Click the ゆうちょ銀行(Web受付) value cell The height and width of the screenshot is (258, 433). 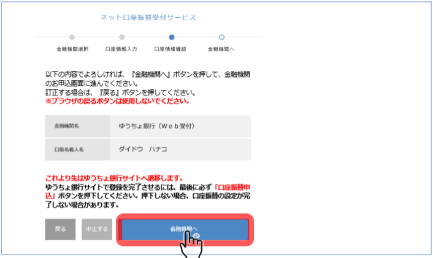click(180, 126)
